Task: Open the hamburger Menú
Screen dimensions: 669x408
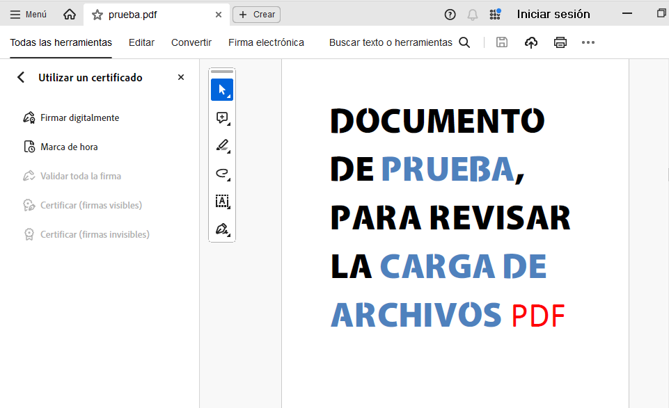Action: (29, 15)
